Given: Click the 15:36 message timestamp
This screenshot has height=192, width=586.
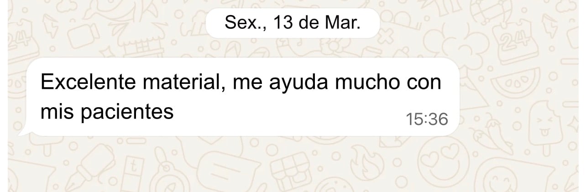Looking at the screenshot, I should pos(427,119).
